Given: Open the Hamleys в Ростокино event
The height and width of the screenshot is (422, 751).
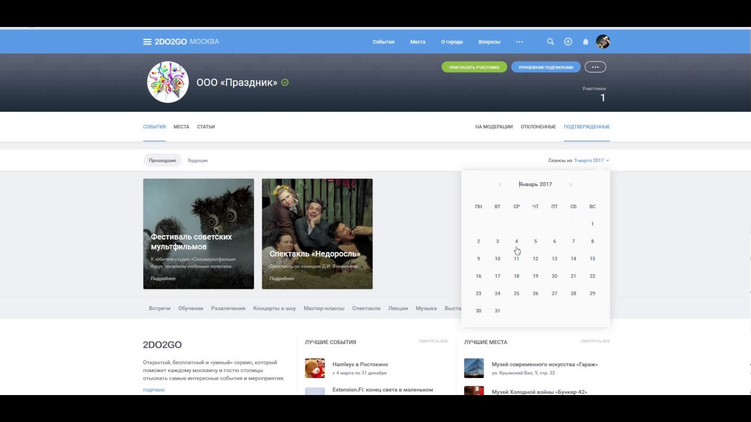Looking at the screenshot, I should point(360,365).
